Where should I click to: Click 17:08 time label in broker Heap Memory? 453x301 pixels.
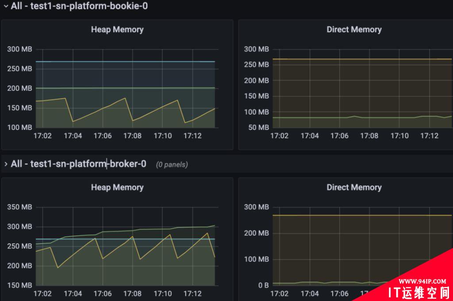point(133,293)
